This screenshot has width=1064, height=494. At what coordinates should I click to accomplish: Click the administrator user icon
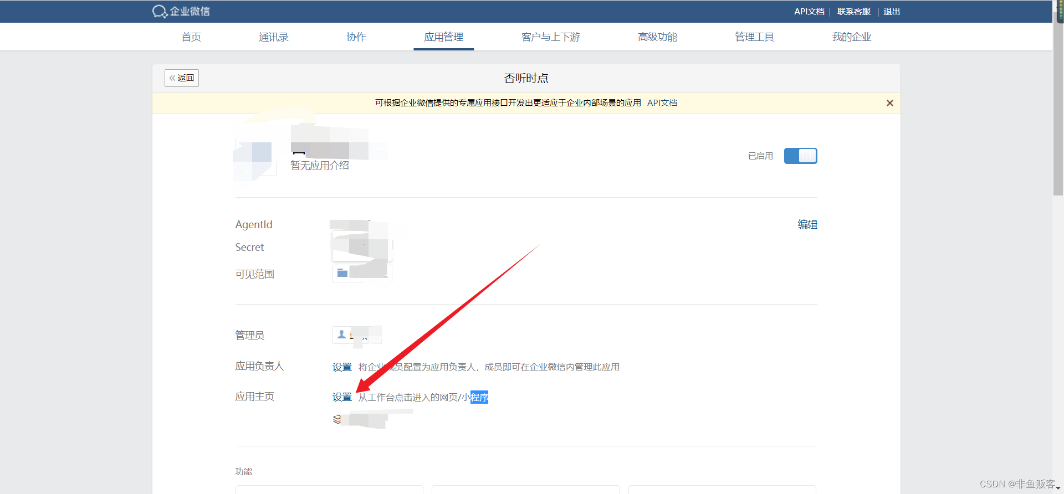[x=342, y=335]
